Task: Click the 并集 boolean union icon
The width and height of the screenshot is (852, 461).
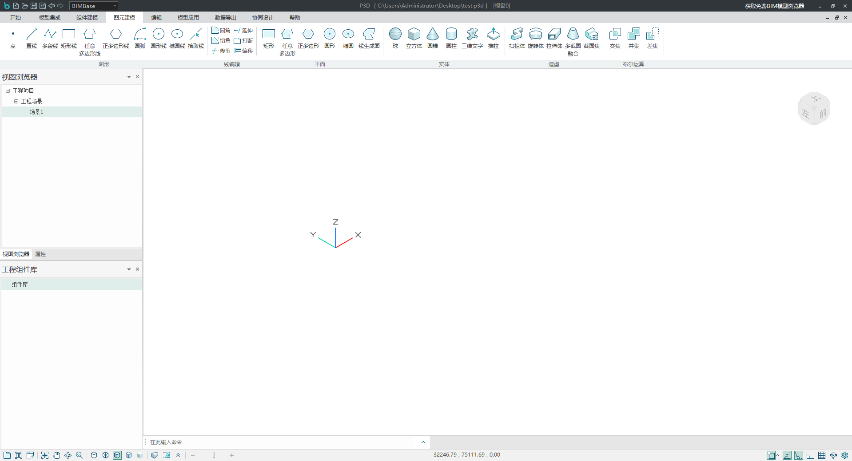Action: [x=633, y=38]
